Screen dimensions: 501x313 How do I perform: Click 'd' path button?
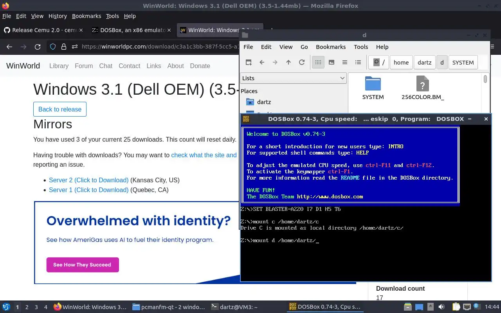(442, 62)
